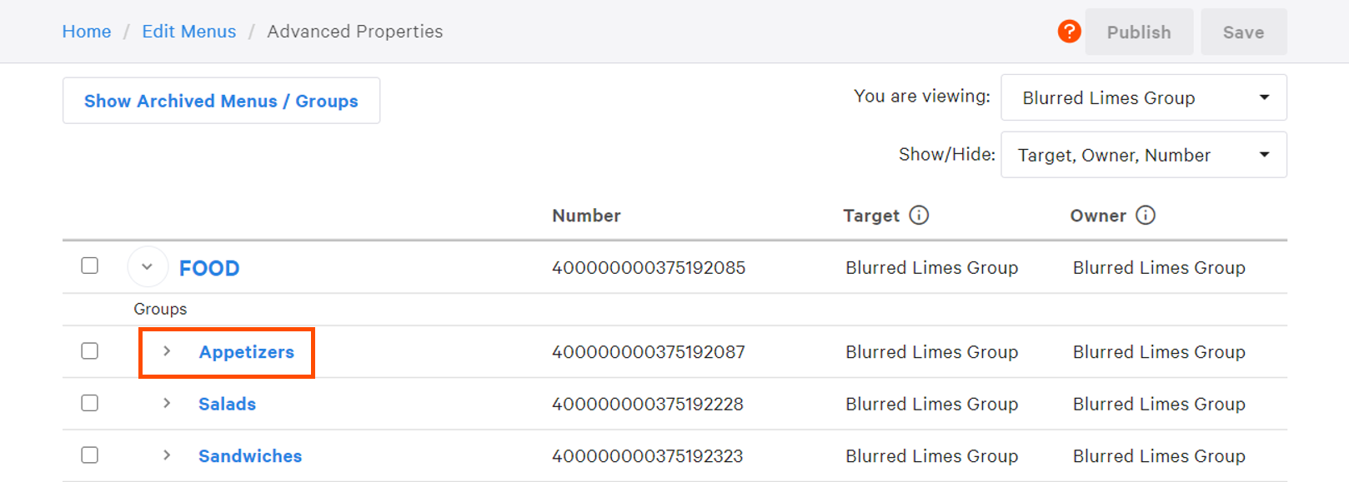The height and width of the screenshot is (482, 1349).
Task: Open the Show/Hide columns dropdown
Action: pos(1143,154)
